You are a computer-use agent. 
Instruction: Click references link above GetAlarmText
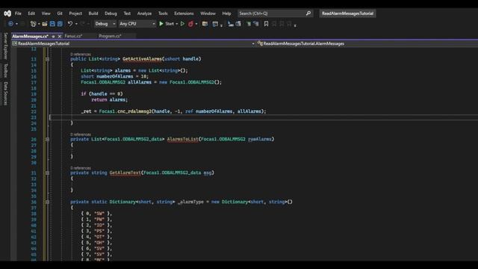(x=81, y=168)
